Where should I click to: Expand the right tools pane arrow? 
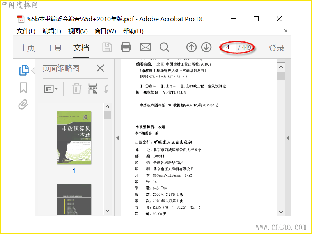[288, 138]
